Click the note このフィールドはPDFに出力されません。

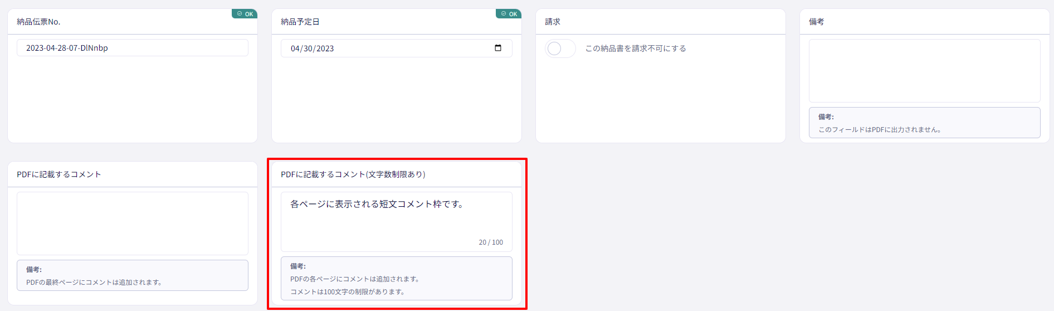880,130
